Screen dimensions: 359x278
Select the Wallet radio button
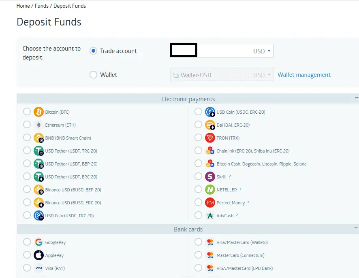[93, 74]
